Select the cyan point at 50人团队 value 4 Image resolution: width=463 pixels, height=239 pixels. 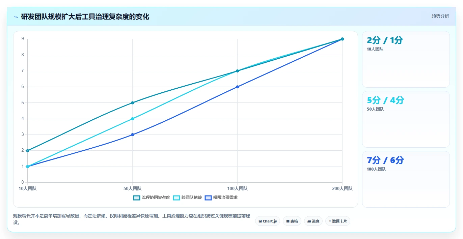tap(132, 119)
